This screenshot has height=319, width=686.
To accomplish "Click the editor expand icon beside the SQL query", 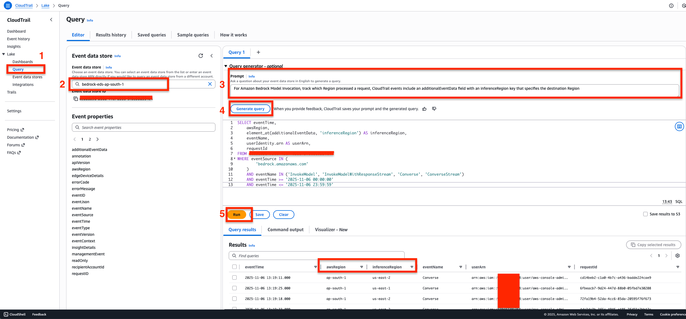I will coord(679,126).
